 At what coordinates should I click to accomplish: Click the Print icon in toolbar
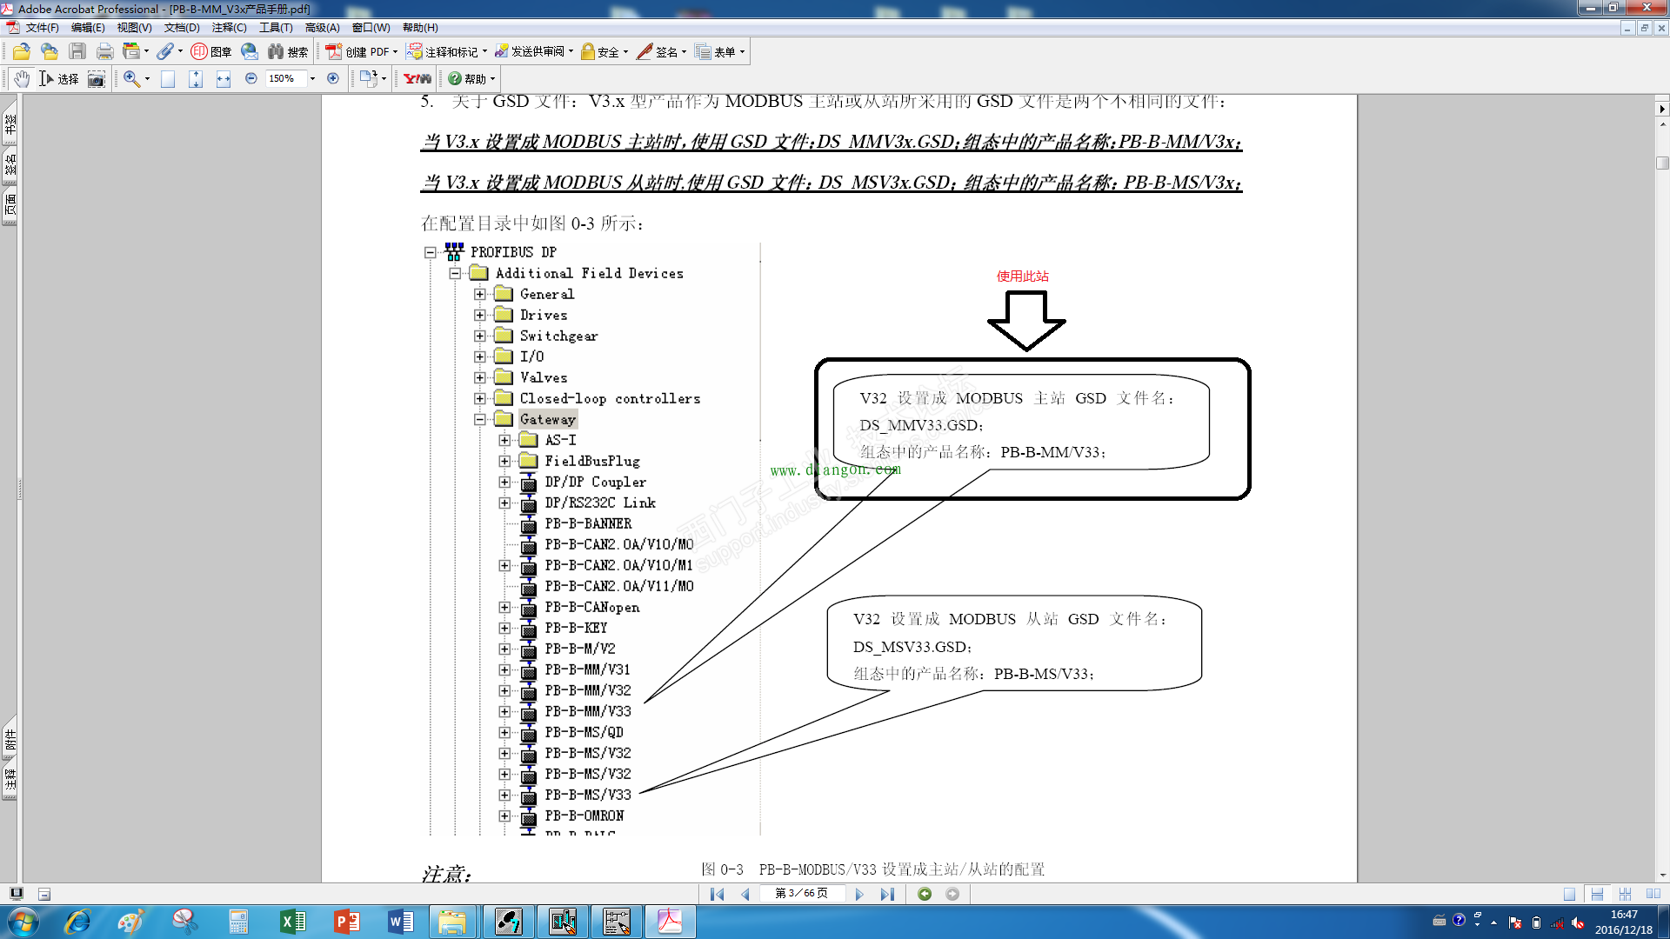tap(105, 52)
